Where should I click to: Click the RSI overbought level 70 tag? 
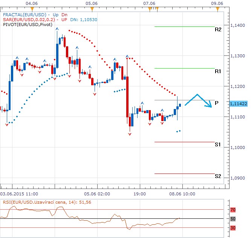pyautogui.click(x=233, y=209)
